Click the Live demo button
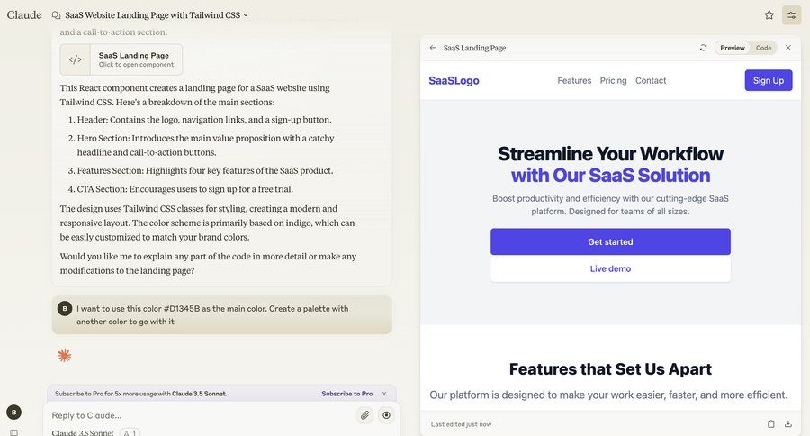 [x=610, y=268]
